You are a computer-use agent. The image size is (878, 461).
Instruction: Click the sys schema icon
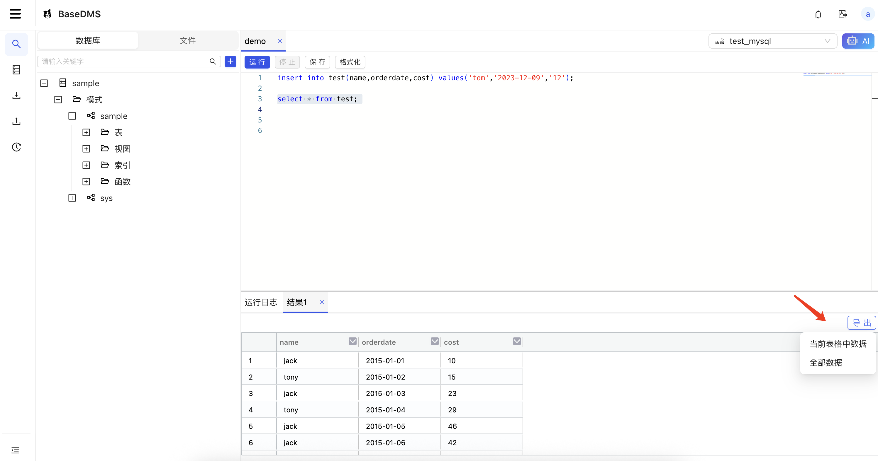point(91,197)
